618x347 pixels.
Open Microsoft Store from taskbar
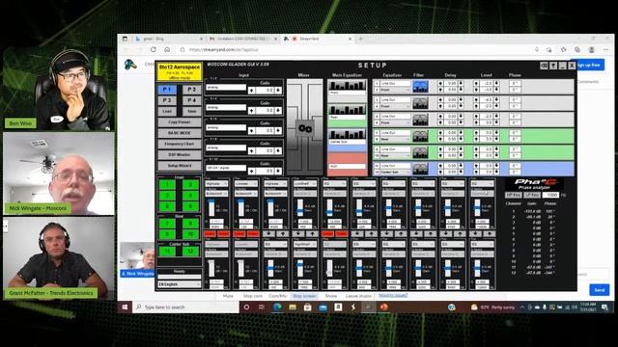[x=307, y=307]
